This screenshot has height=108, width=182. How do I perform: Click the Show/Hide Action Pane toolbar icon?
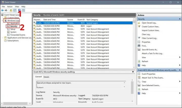point(23,10)
